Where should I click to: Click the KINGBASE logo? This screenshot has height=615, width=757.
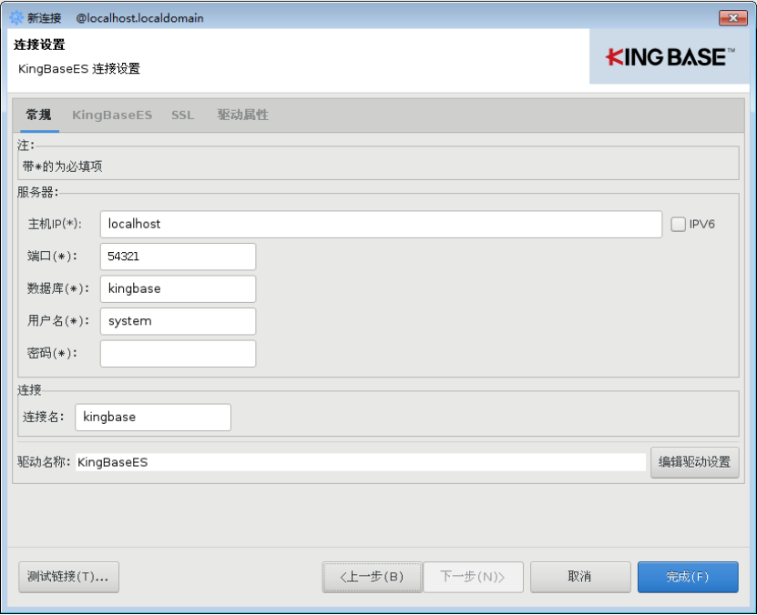click(670, 57)
